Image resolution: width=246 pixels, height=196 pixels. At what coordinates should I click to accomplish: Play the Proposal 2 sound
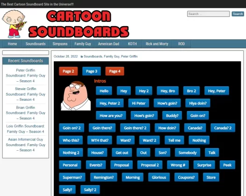click(150, 165)
